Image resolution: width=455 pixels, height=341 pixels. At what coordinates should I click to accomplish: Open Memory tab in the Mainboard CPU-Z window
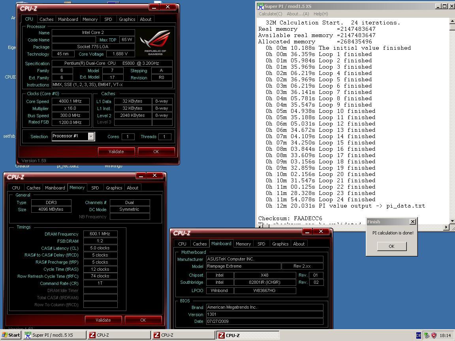243,244
